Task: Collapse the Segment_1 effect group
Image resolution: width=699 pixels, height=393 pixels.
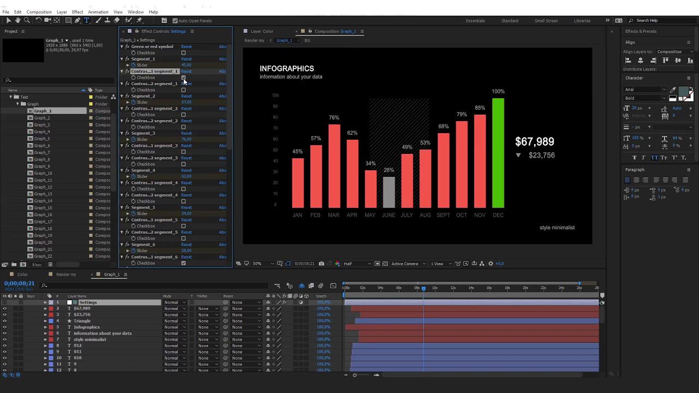Action: [122, 59]
